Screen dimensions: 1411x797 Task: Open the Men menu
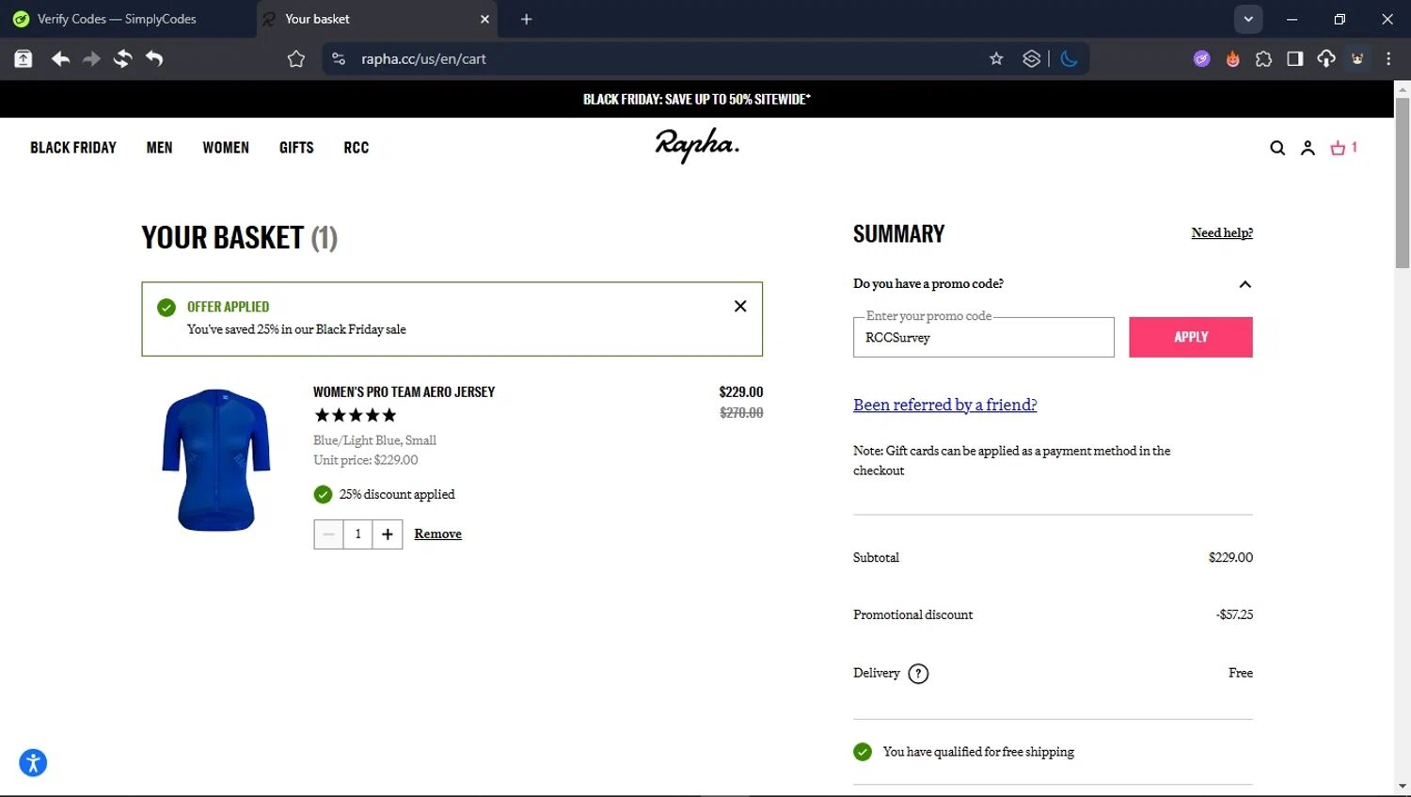click(159, 148)
